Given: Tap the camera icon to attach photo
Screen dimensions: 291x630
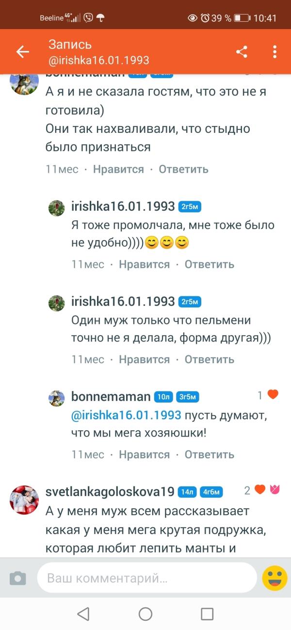Looking at the screenshot, I should (18, 578).
